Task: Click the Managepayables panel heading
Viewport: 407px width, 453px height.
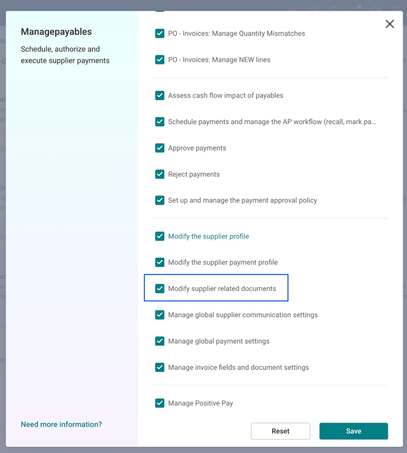Action: pos(56,32)
